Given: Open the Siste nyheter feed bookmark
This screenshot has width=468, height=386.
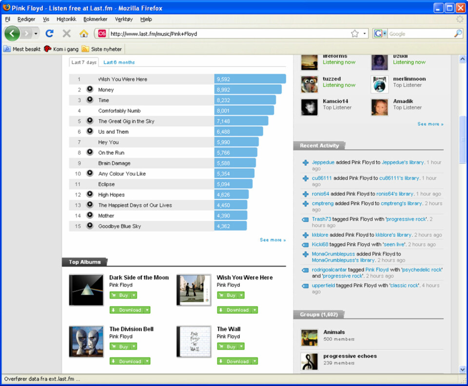Looking at the screenshot, I should pos(102,49).
